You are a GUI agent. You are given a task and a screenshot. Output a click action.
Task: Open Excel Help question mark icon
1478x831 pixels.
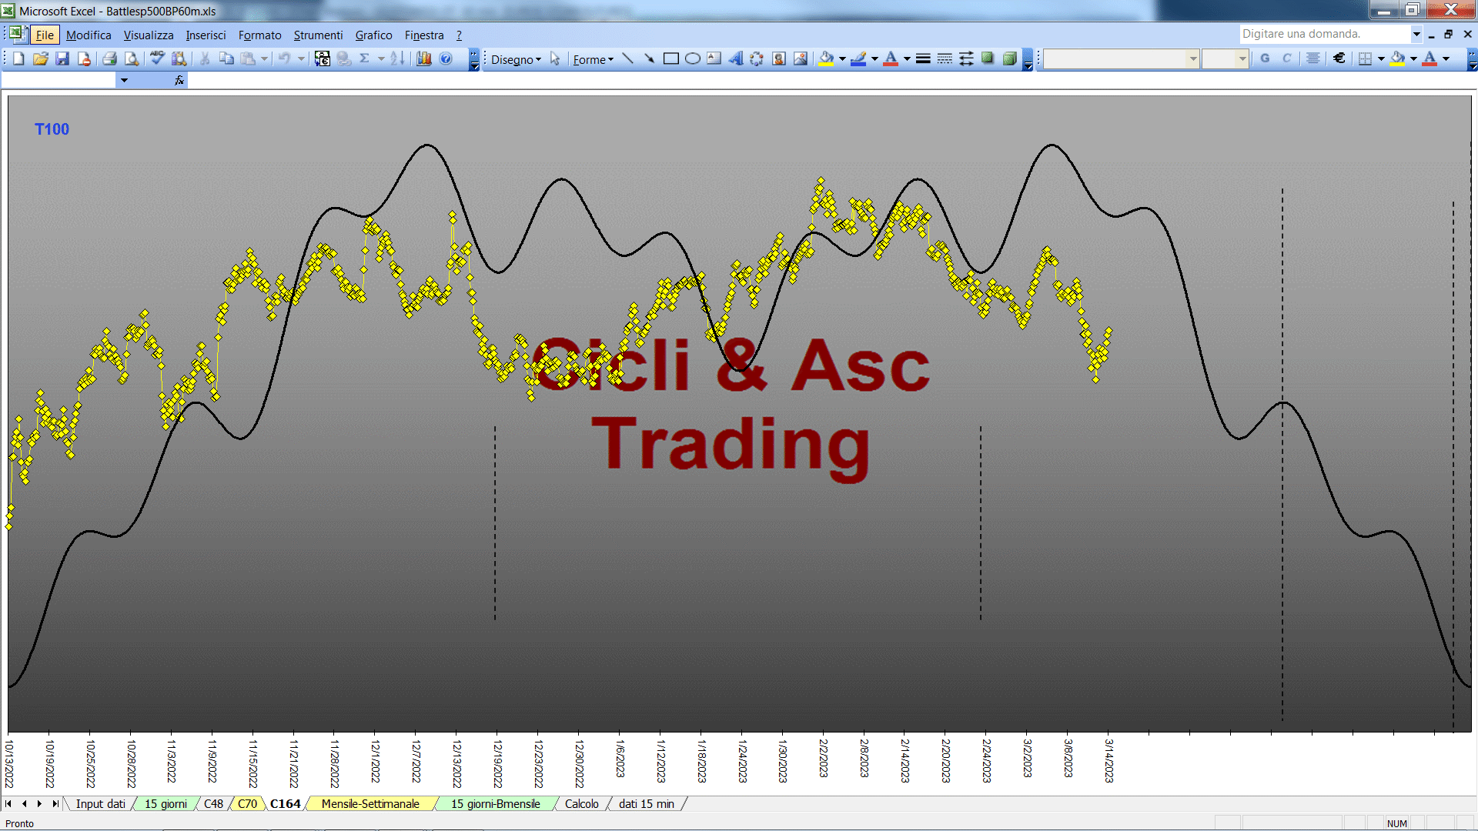[x=446, y=58]
